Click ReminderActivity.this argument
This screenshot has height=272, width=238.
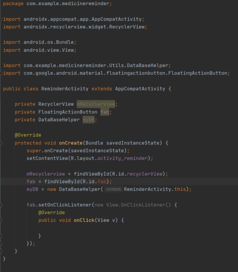coord(155,189)
